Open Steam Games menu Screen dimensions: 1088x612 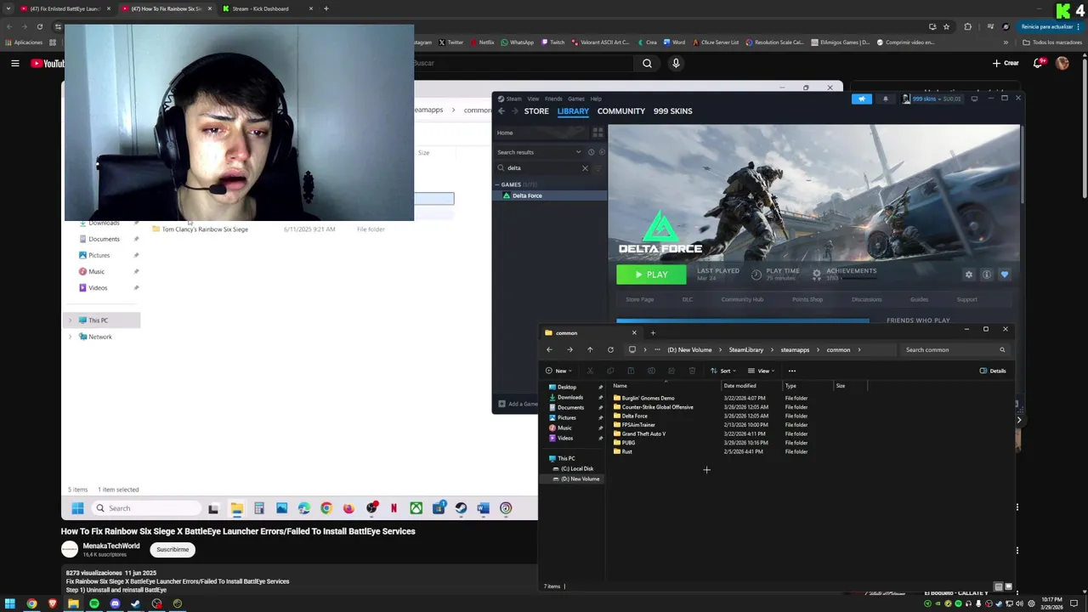pos(576,99)
